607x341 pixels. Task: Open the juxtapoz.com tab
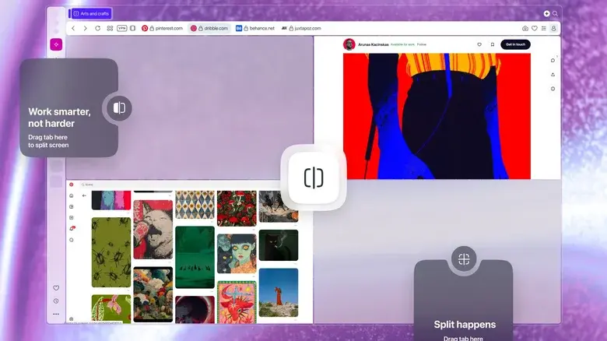point(301,28)
